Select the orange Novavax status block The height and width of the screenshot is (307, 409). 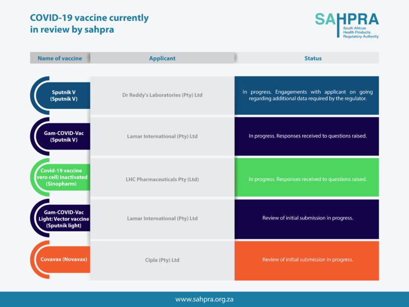[307, 260]
